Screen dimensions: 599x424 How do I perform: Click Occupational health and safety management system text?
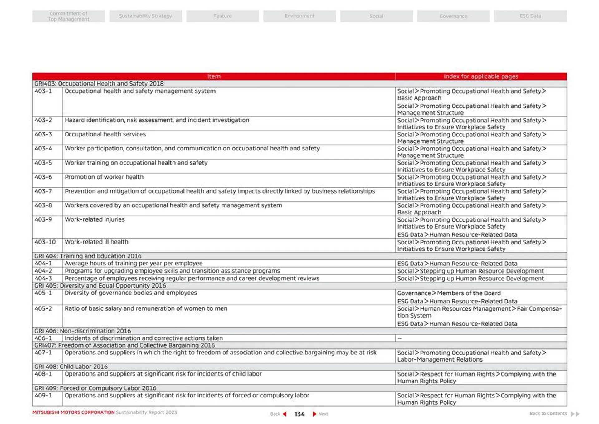click(x=140, y=91)
